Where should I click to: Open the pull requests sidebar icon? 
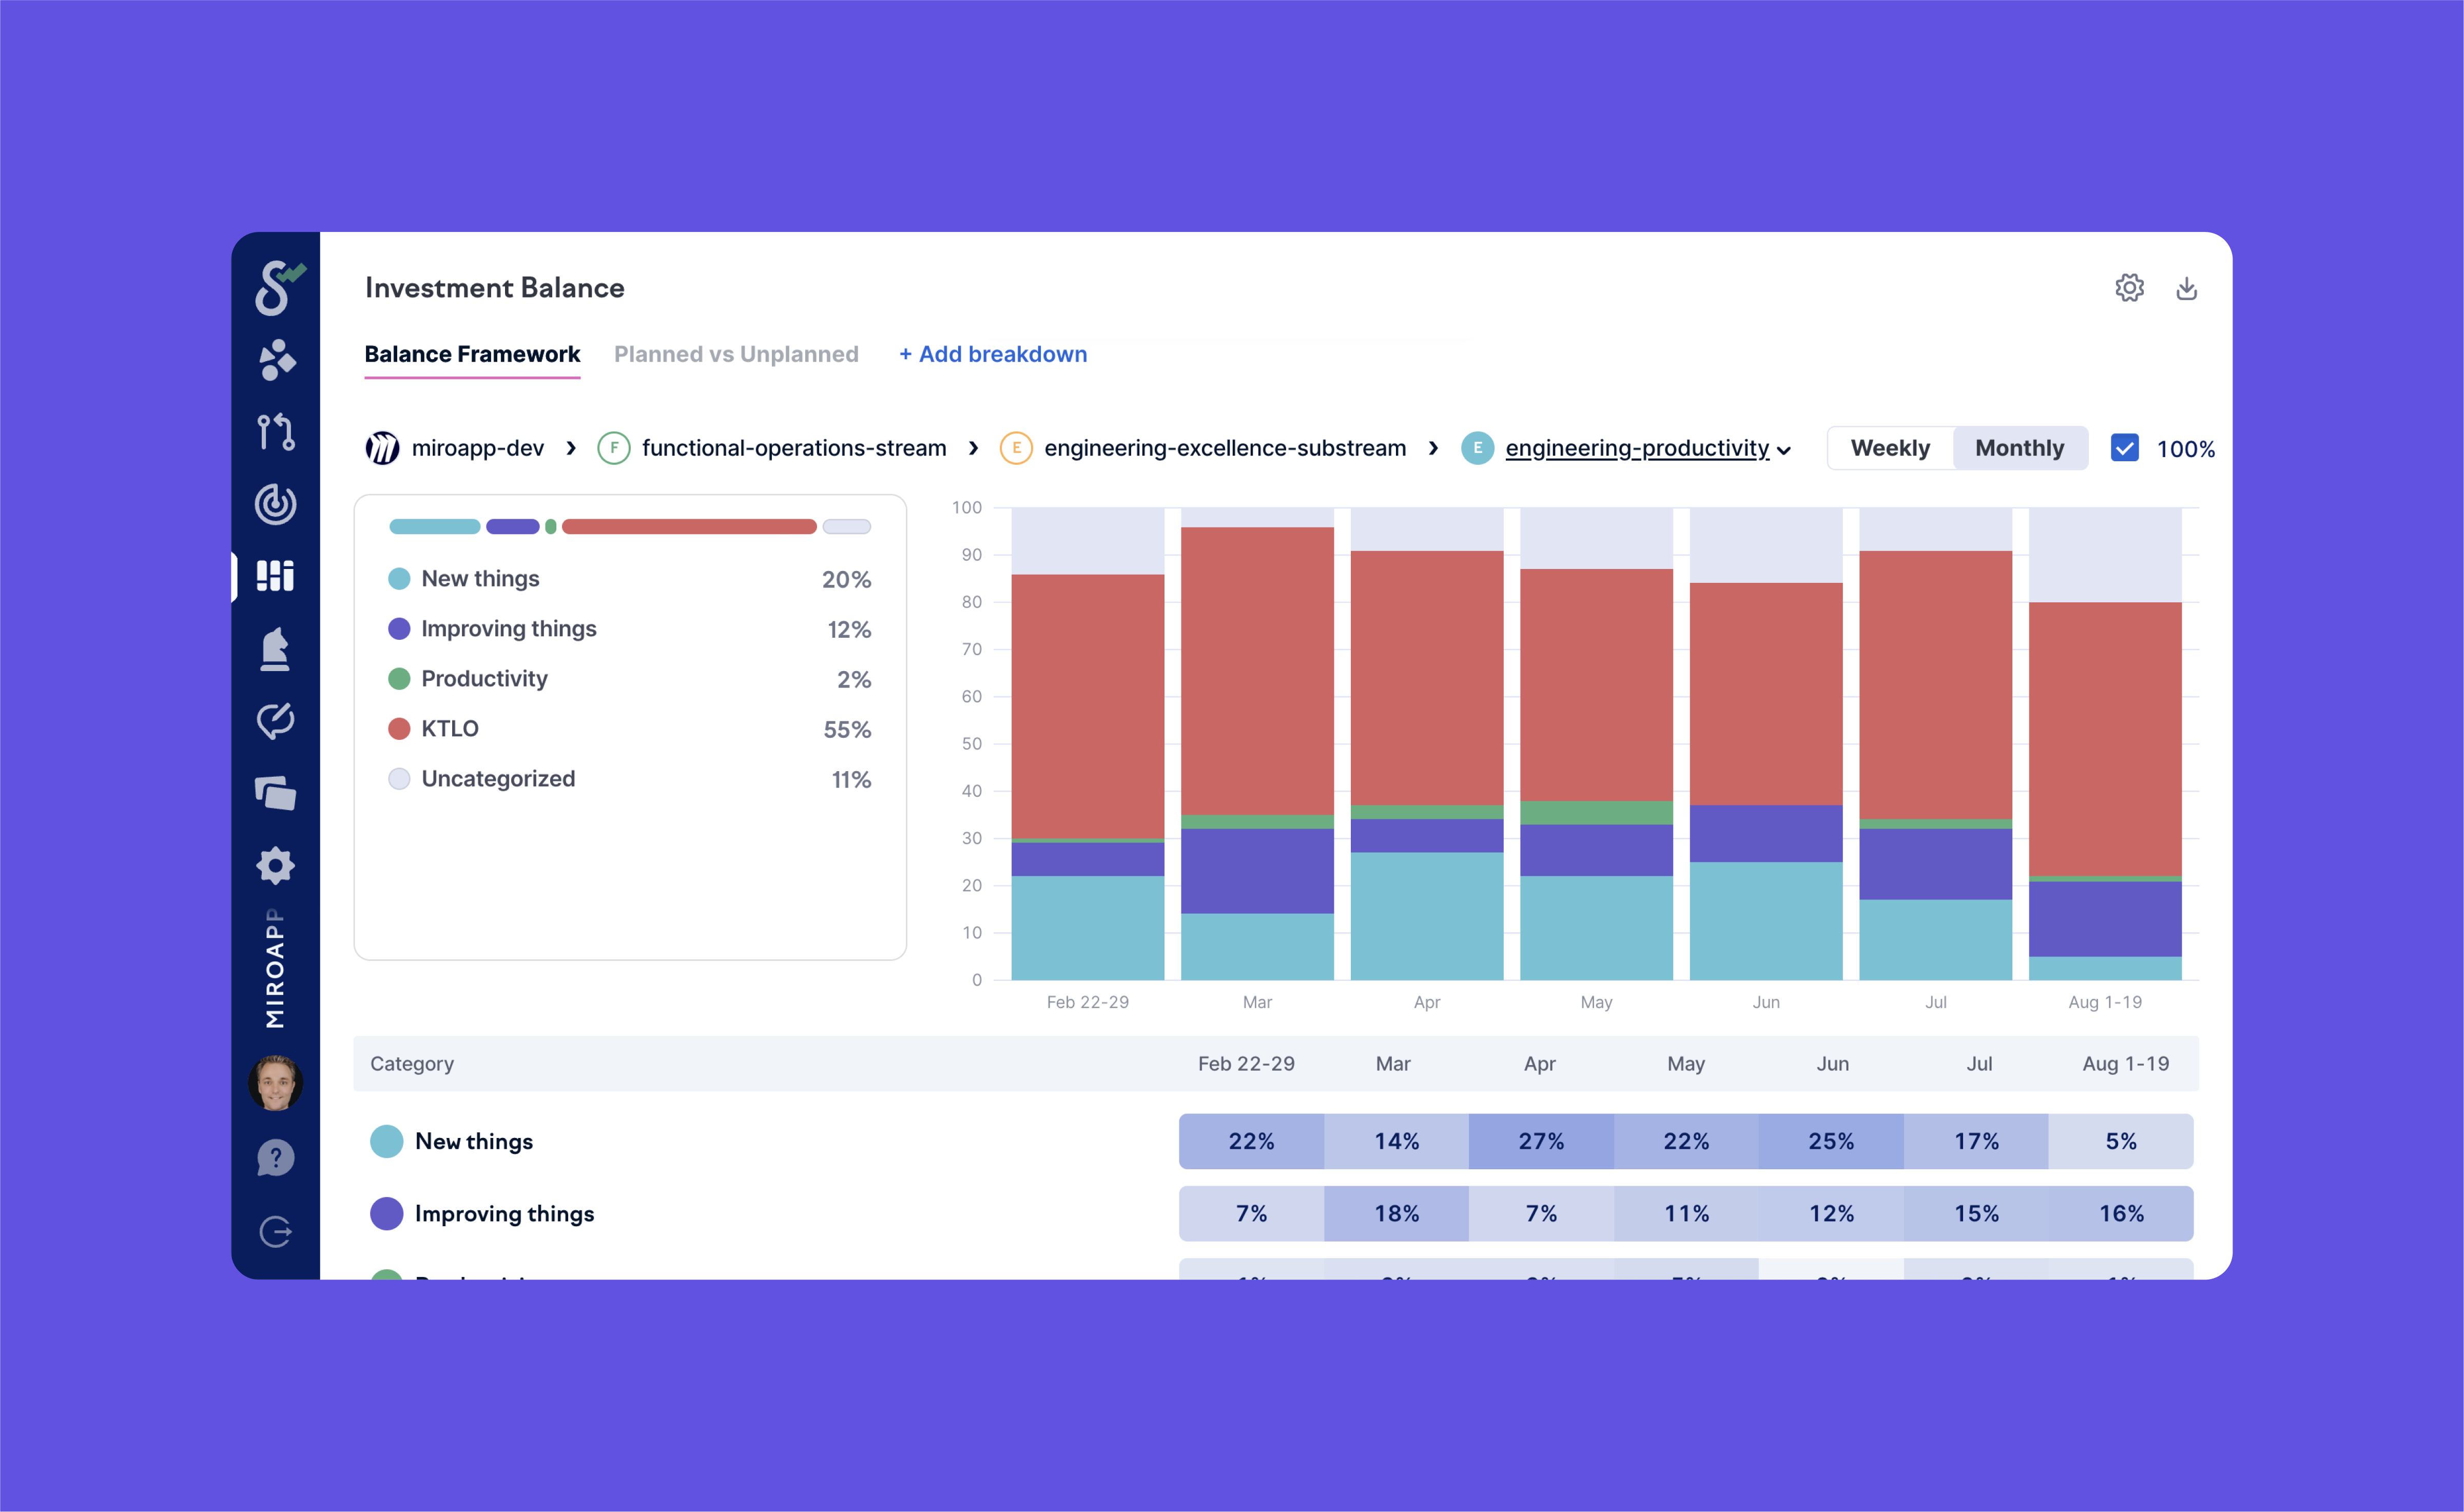275,432
